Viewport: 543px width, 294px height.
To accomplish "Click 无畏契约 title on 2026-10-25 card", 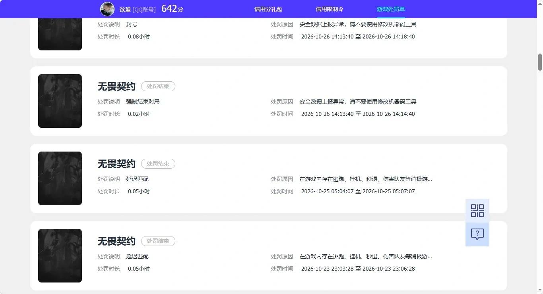I will click(x=116, y=163).
